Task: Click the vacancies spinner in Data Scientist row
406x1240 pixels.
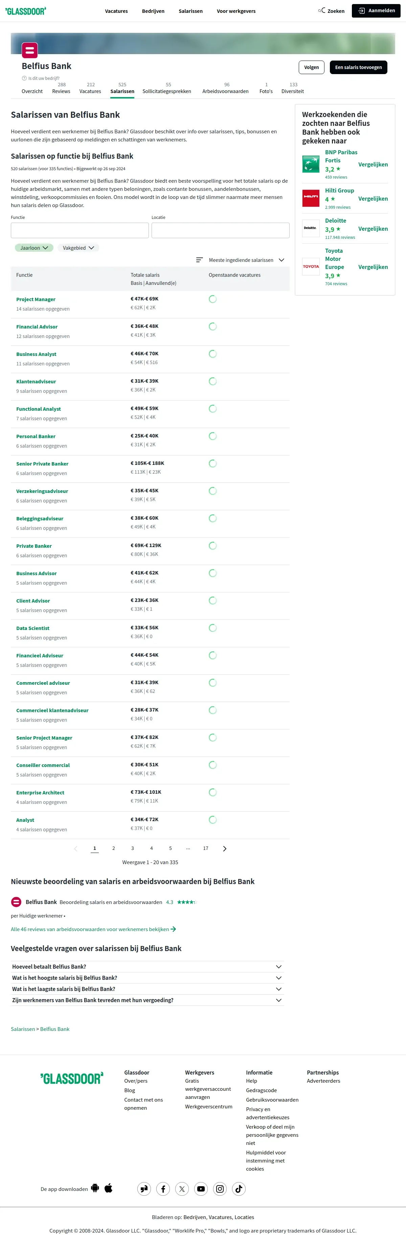Action: pos(212,628)
